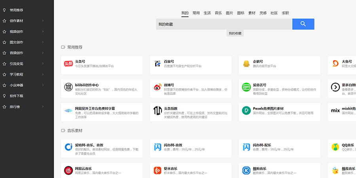Click the location pin icon beside 常用推荐
The width and height of the screenshot is (356, 178).
(4, 10)
